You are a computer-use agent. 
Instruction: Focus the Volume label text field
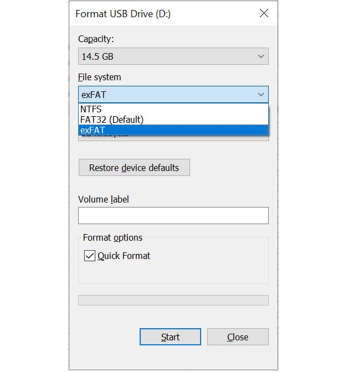(173, 215)
